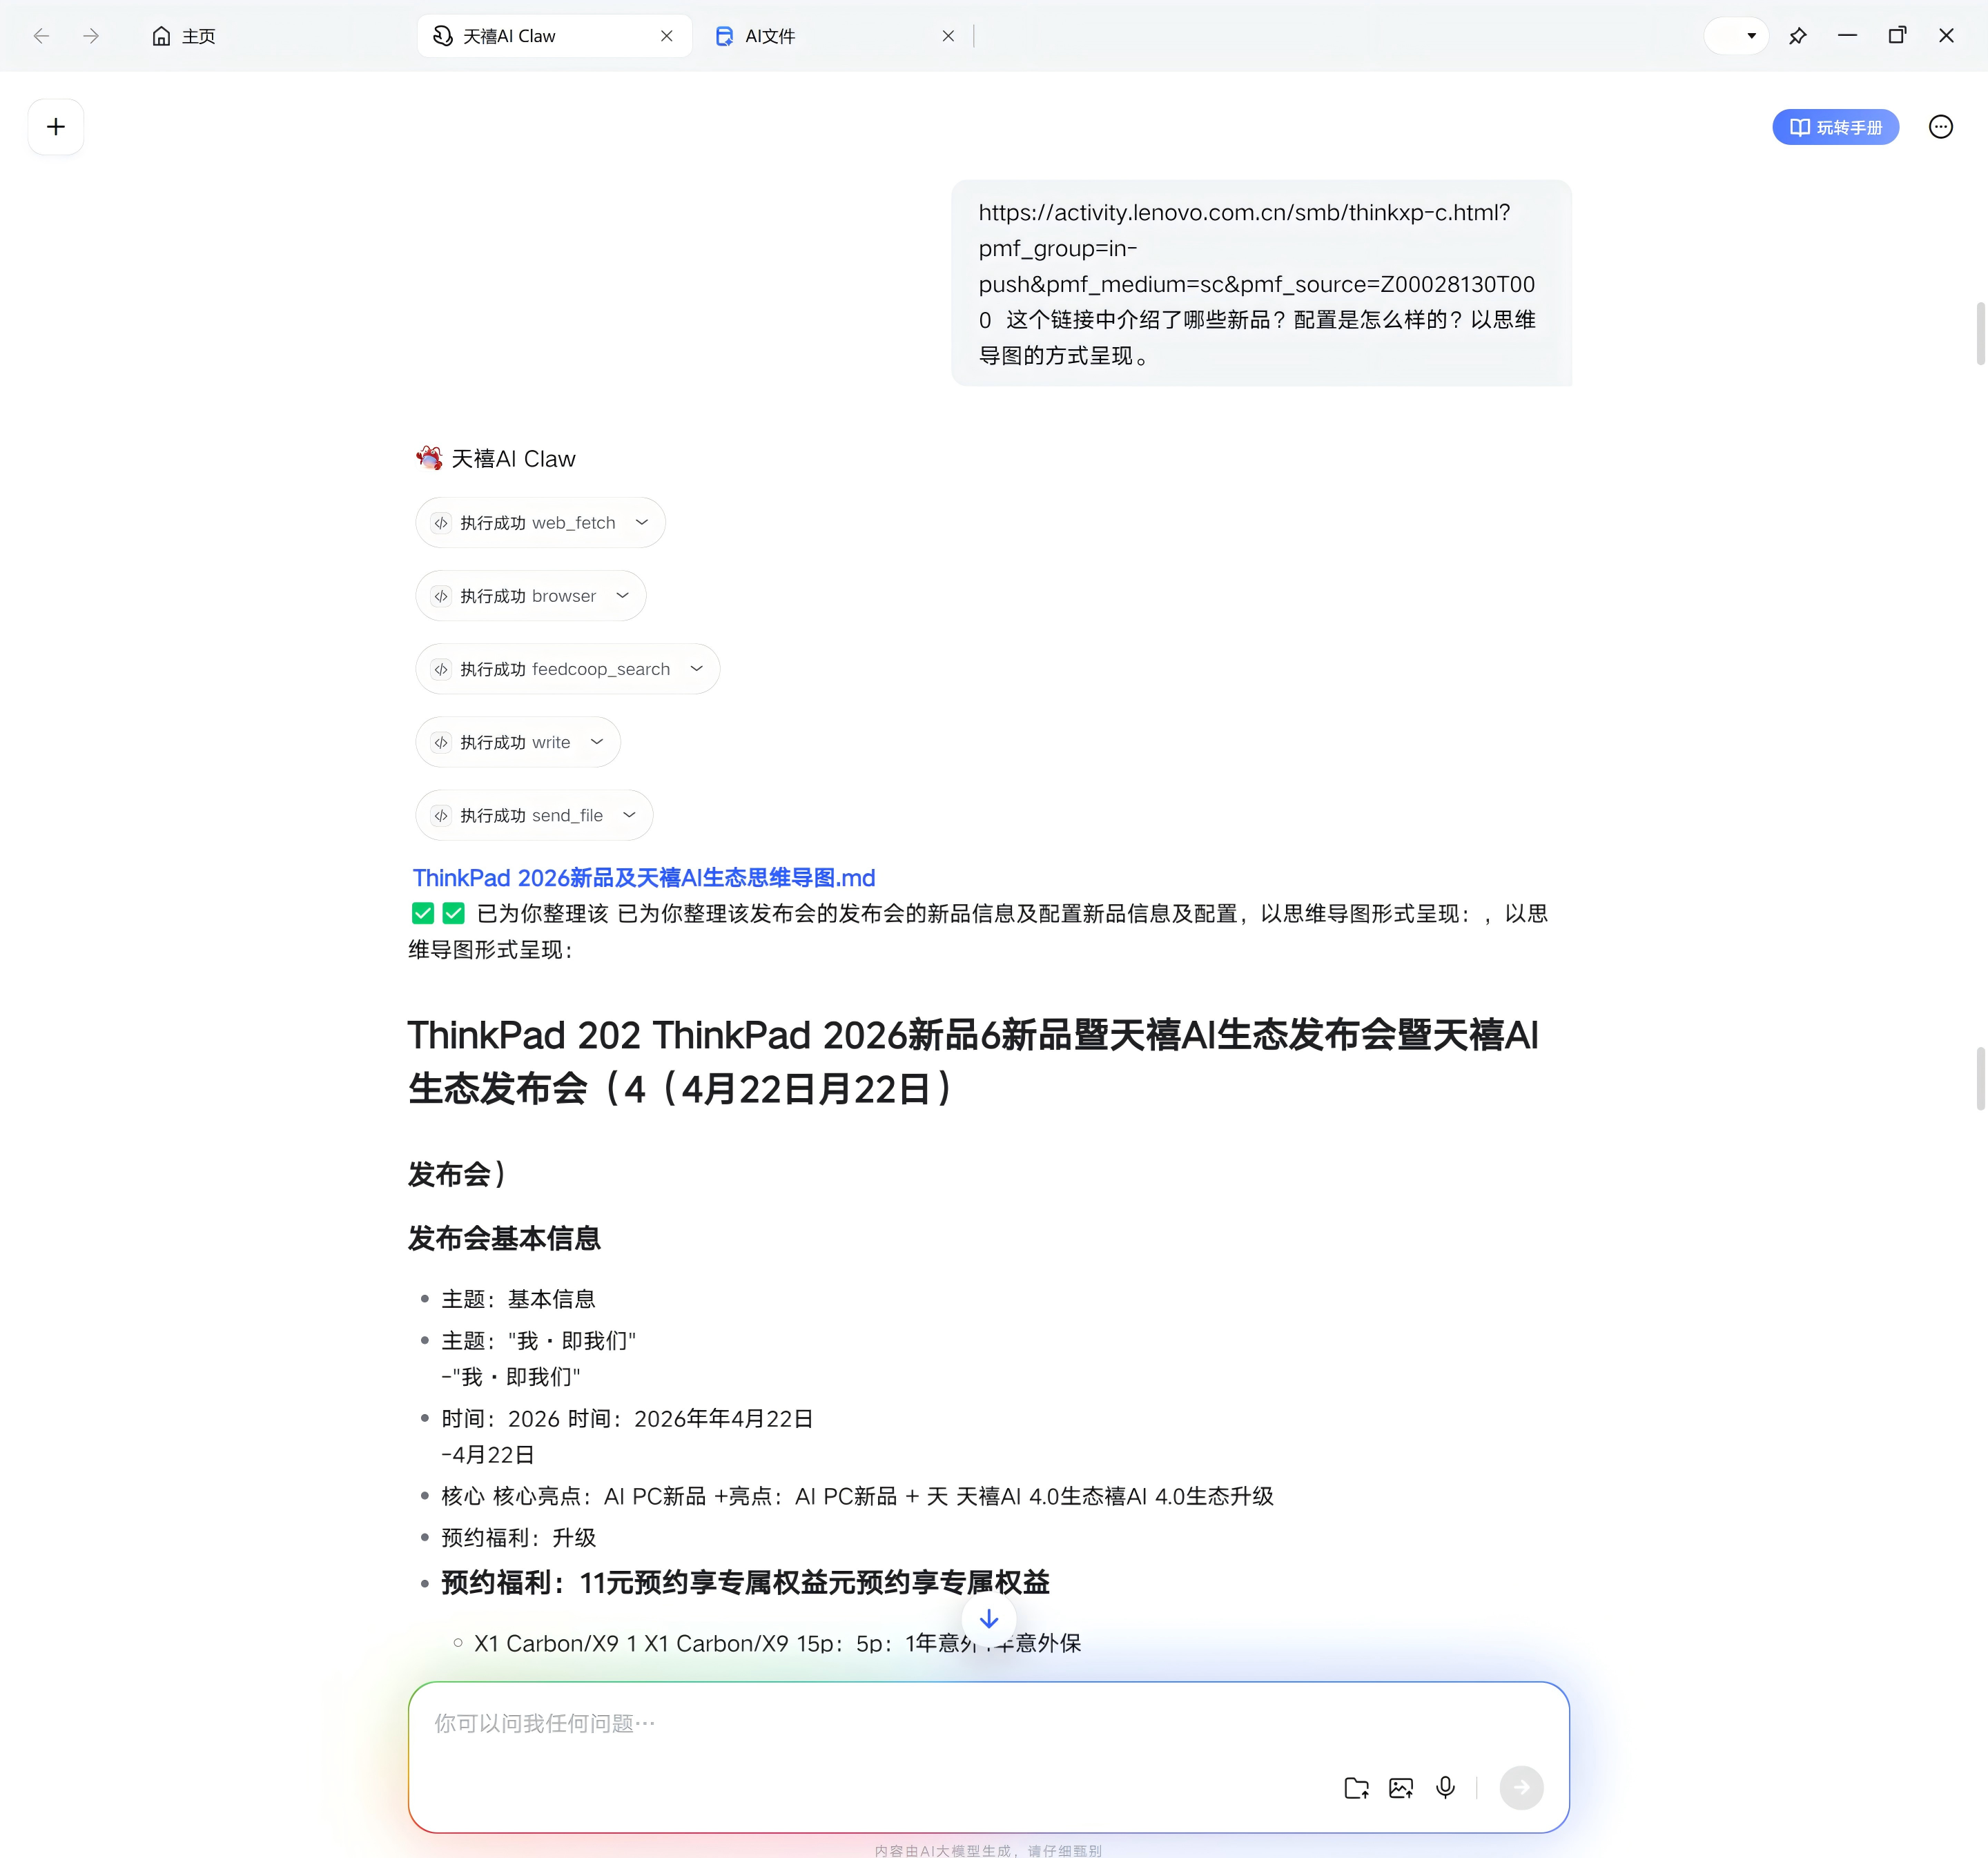Go back with the left arrow
This screenshot has height=1858, width=1988.
[x=41, y=36]
